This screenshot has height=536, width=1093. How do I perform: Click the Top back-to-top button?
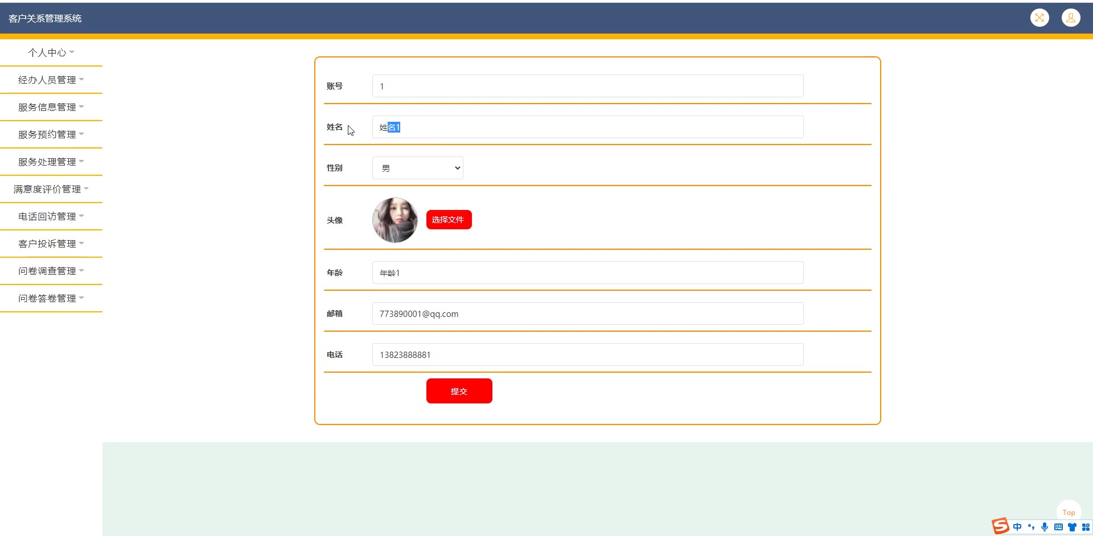coord(1069,512)
